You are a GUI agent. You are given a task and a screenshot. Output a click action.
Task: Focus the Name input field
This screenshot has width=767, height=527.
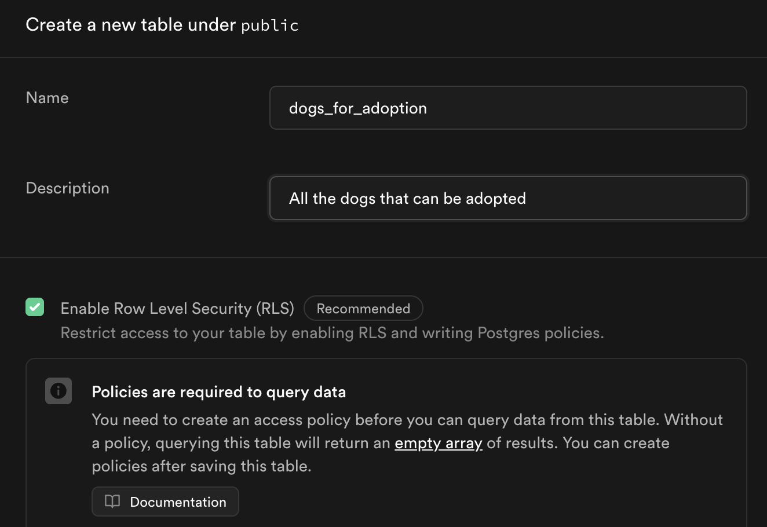coord(508,108)
